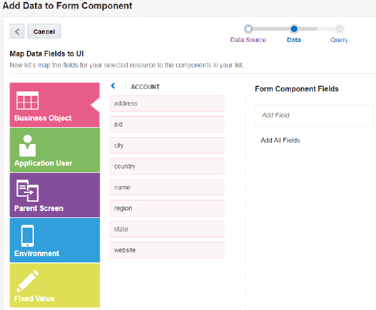Pick the country field
Viewport: 376px width, 310px height.
click(x=167, y=167)
